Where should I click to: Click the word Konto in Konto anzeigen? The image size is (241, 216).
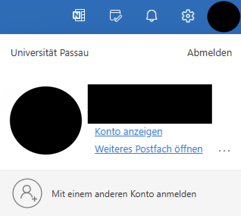pyautogui.click(x=108, y=132)
